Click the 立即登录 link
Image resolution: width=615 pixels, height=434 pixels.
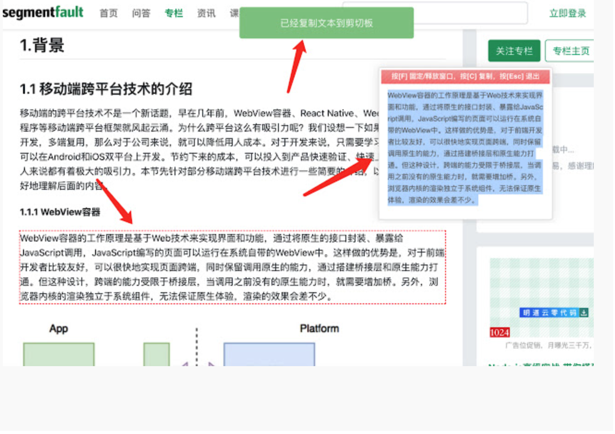coord(567,13)
